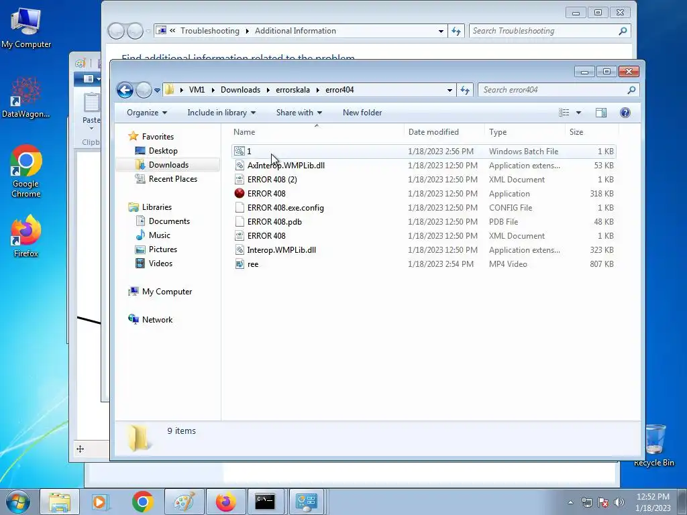Select Desktop under Favorites
The image size is (687, 515).
coord(163,151)
